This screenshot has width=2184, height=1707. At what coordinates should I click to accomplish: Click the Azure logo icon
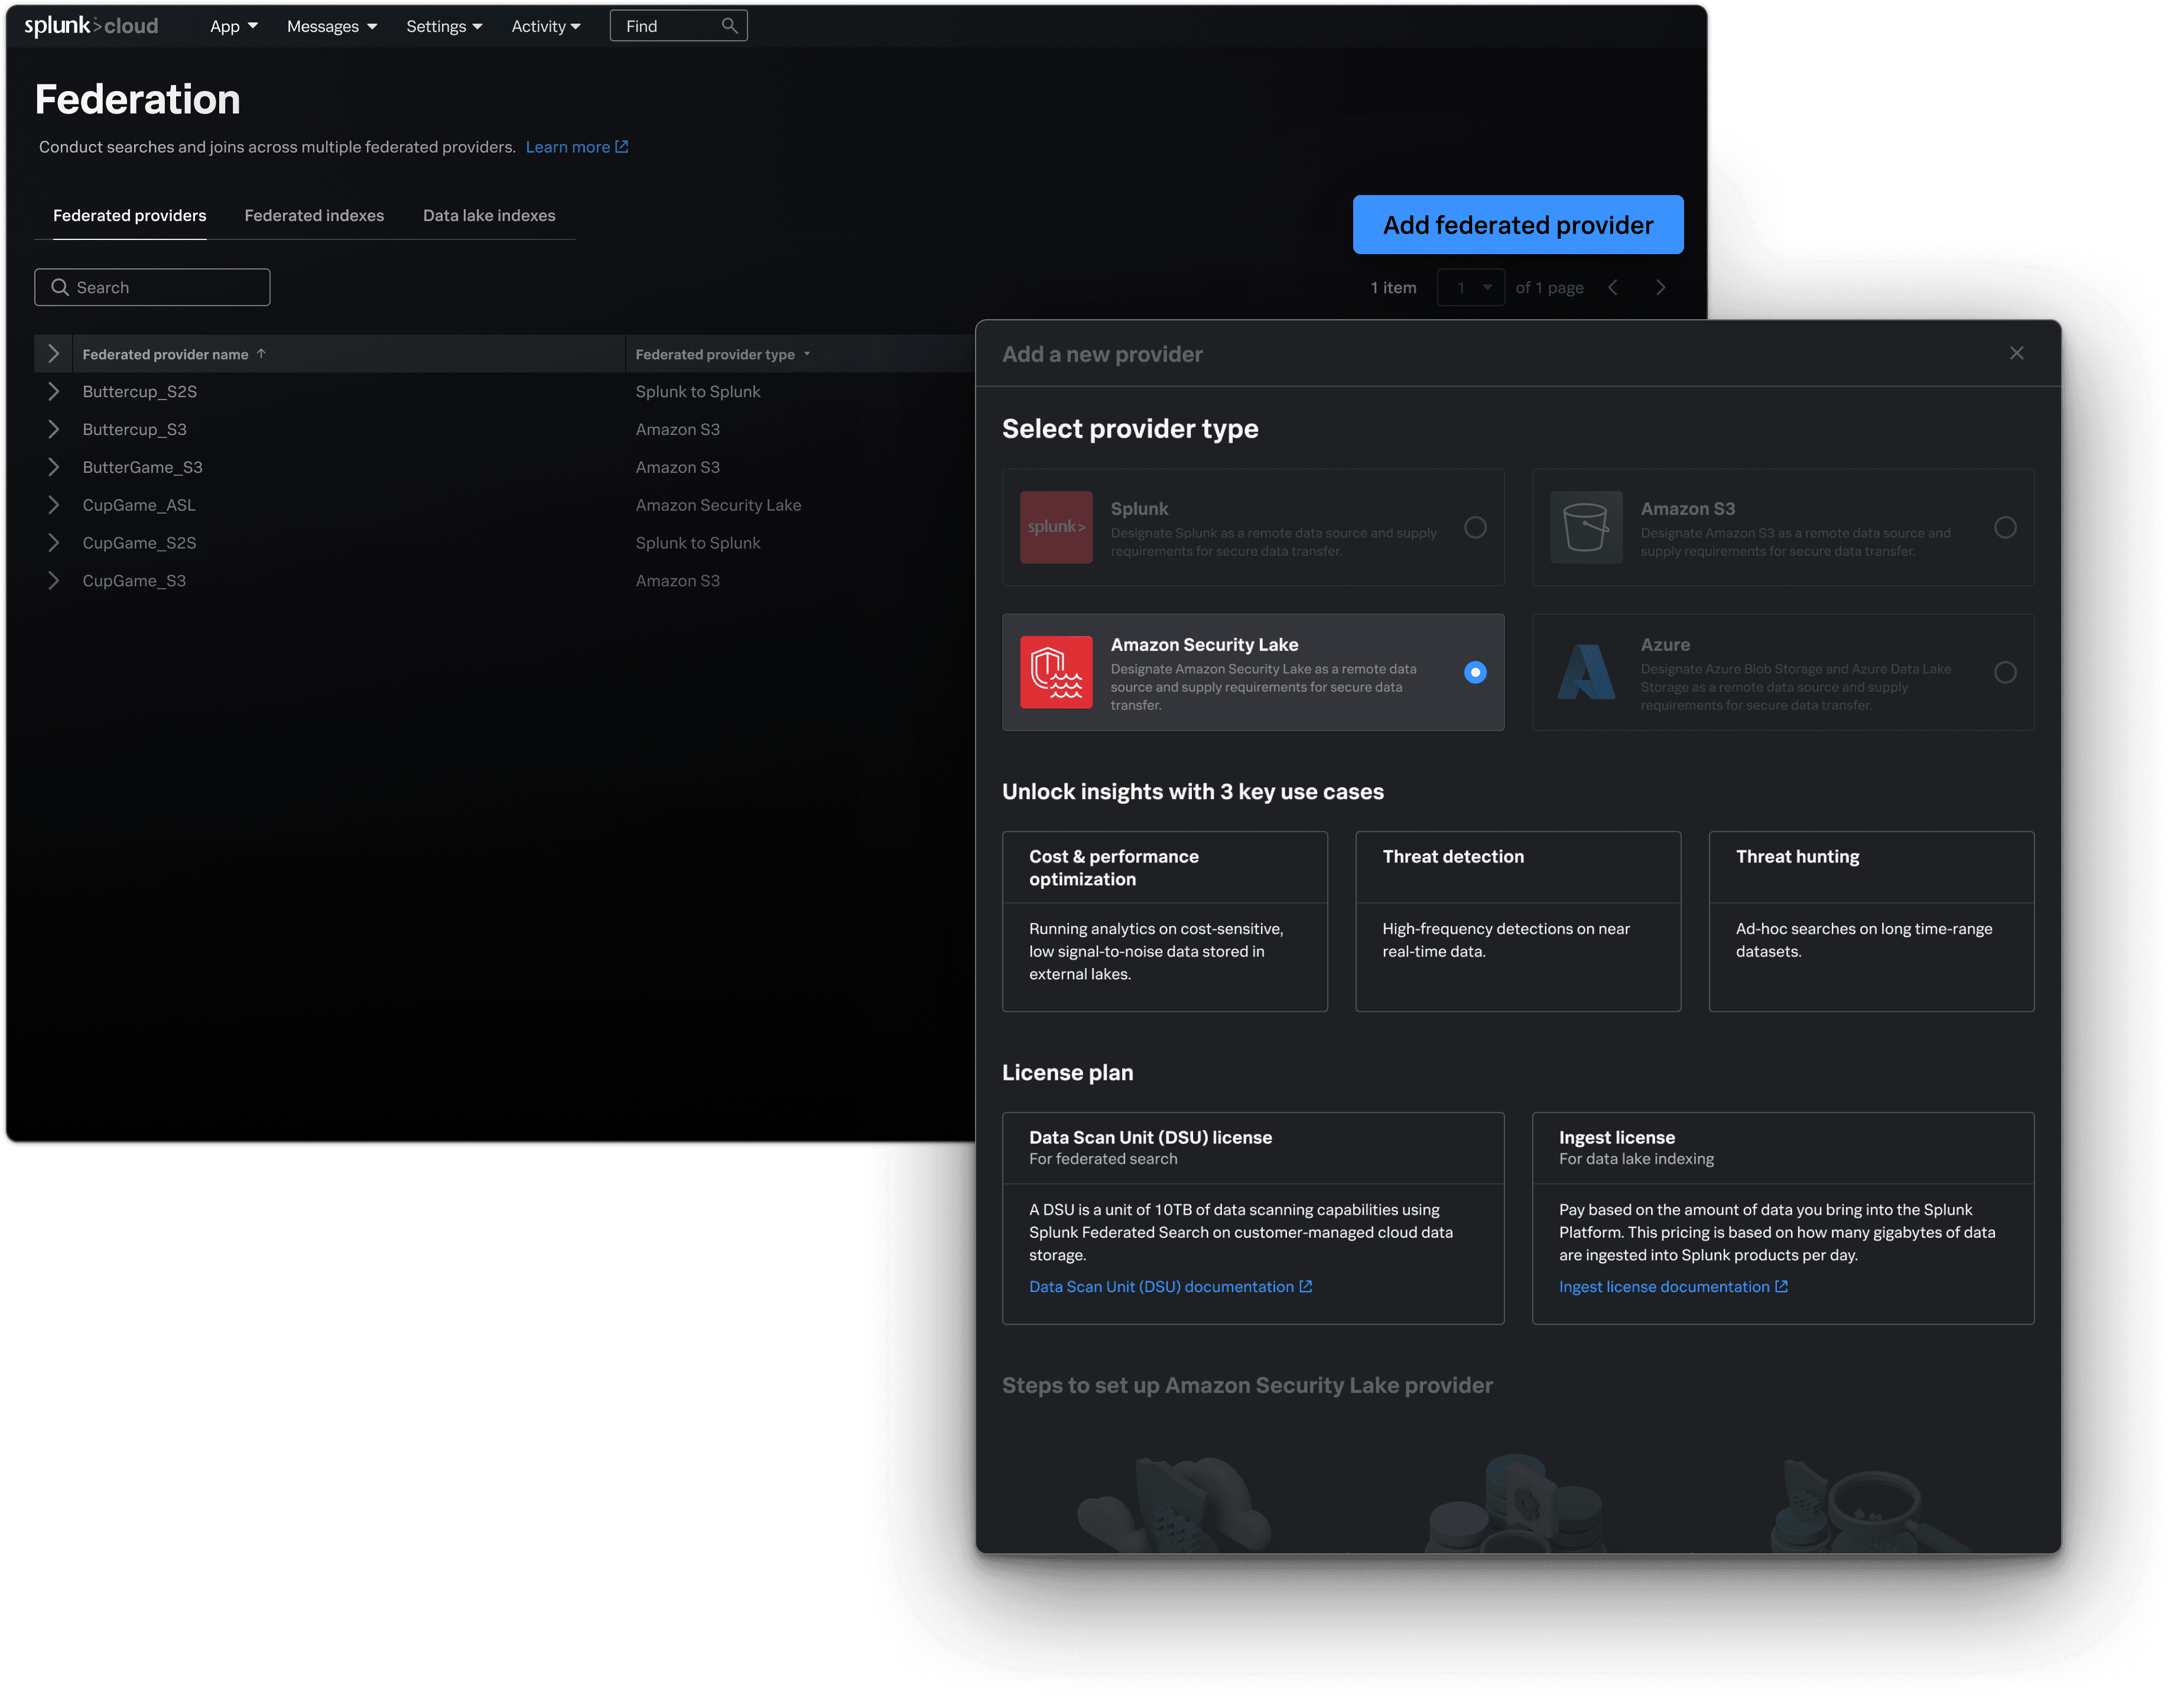pos(1586,672)
